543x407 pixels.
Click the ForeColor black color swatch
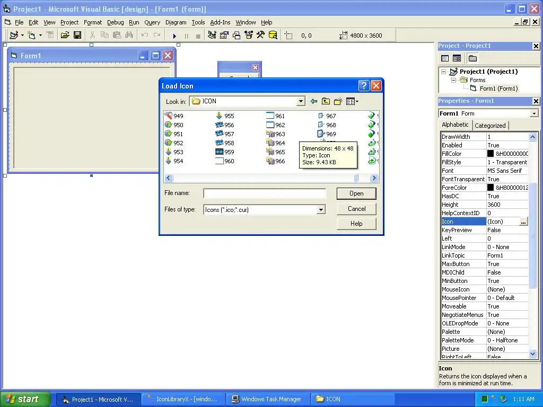coord(491,188)
